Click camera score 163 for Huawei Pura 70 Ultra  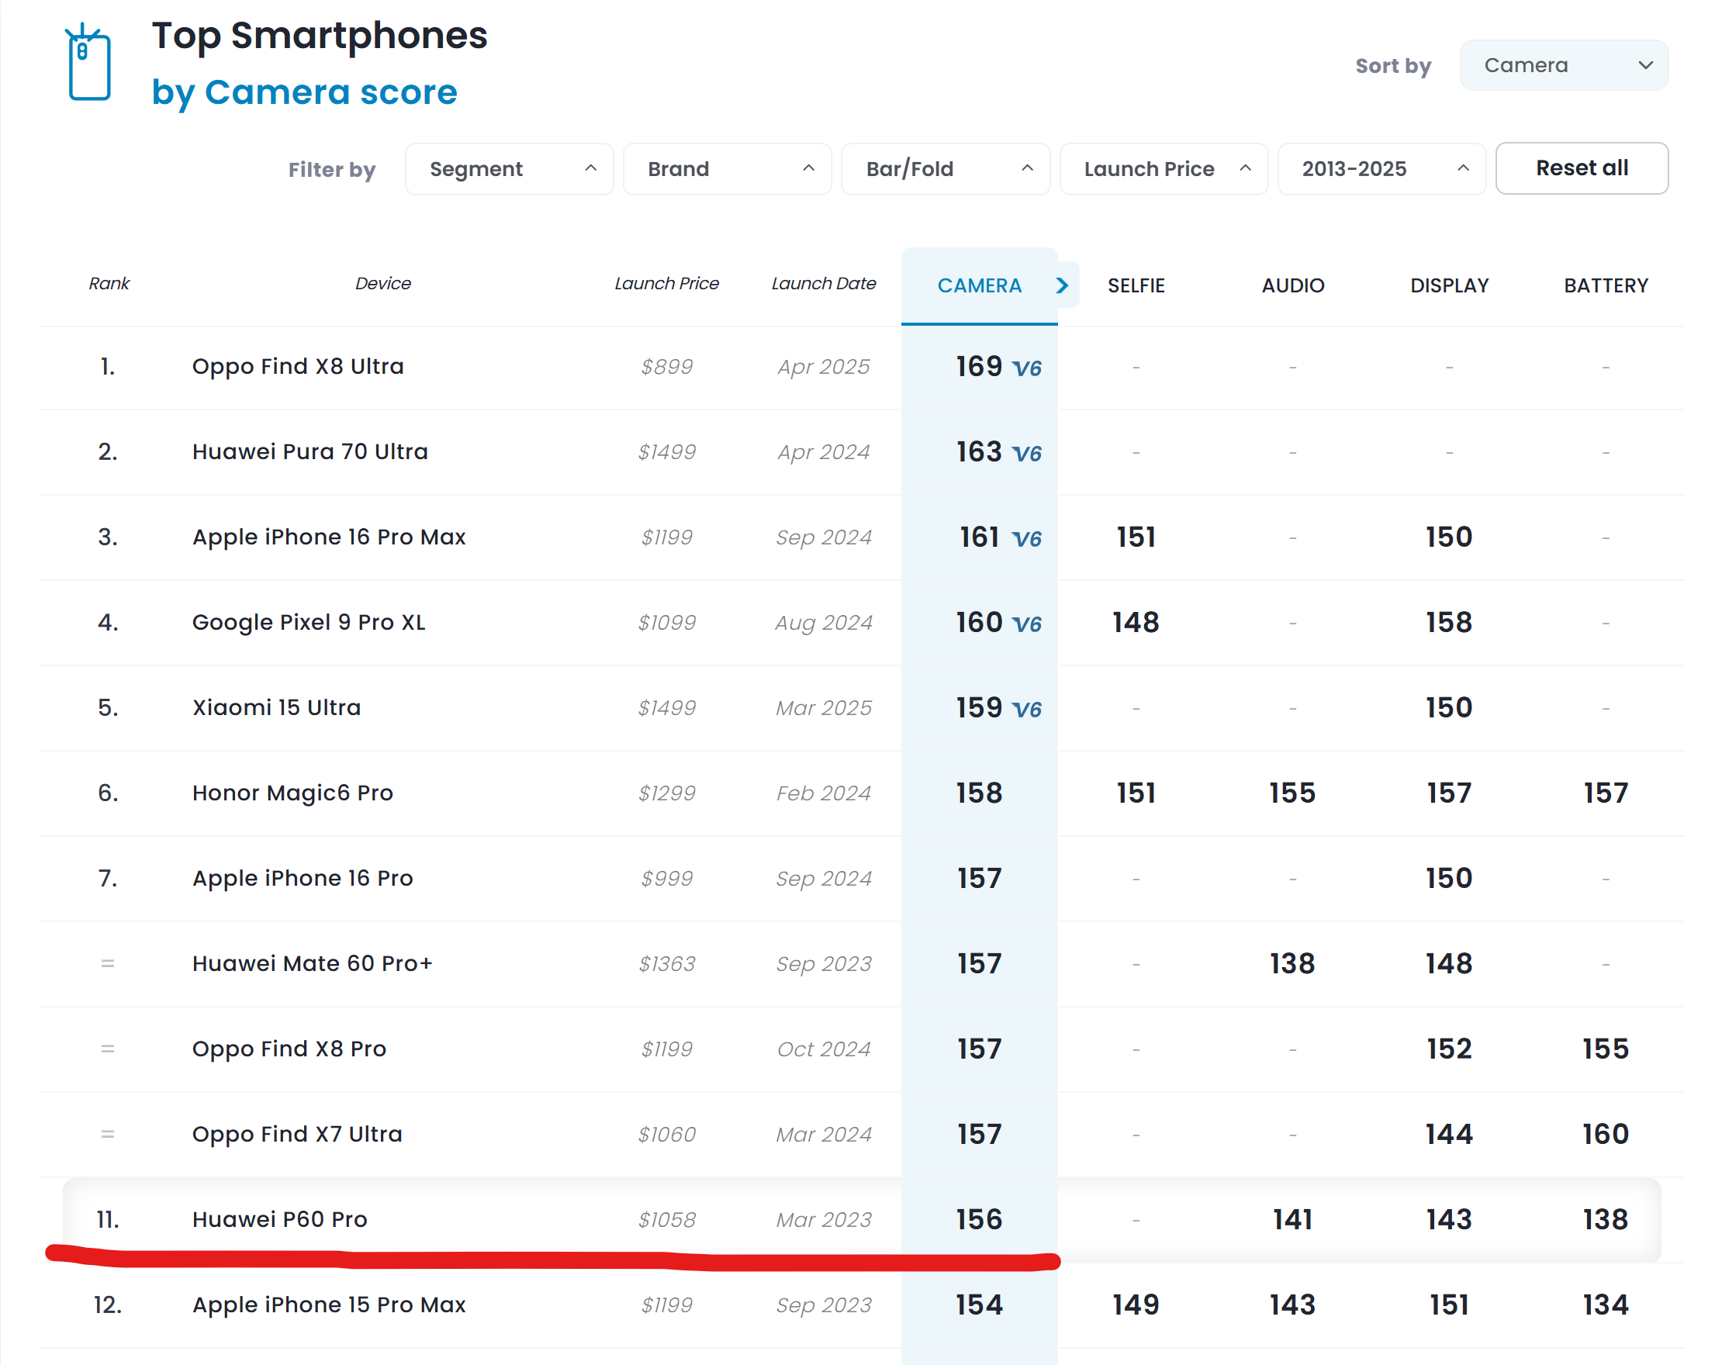coord(979,452)
